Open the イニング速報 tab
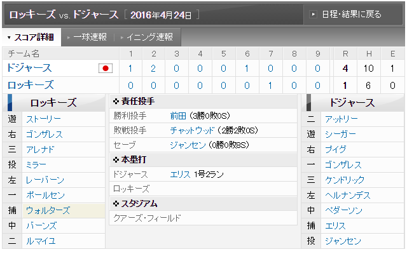 point(147,37)
